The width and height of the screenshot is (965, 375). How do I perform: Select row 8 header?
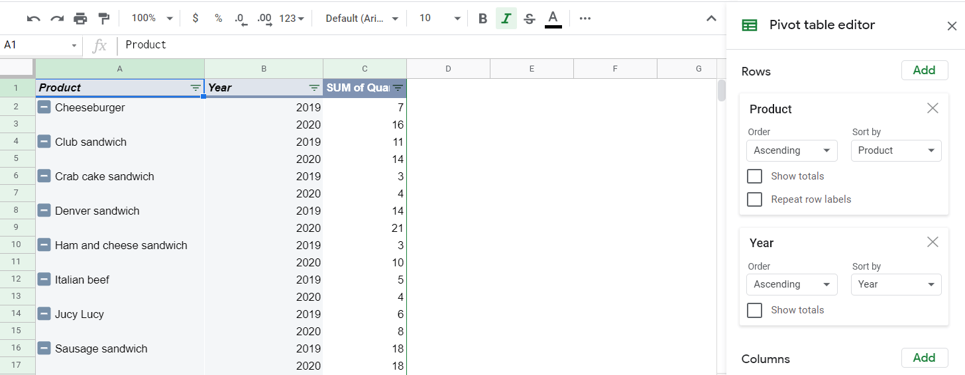[x=17, y=210]
